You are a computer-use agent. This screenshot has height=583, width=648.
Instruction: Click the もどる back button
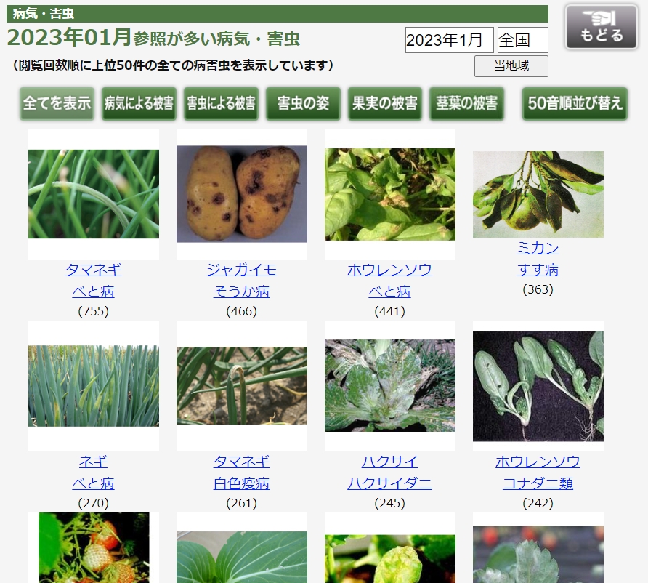click(x=602, y=27)
